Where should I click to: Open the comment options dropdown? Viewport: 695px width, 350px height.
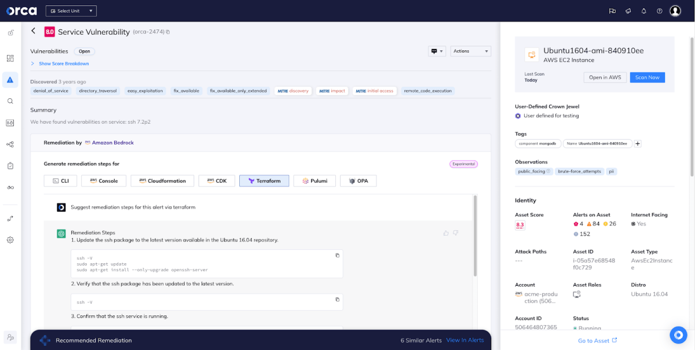[437, 51]
